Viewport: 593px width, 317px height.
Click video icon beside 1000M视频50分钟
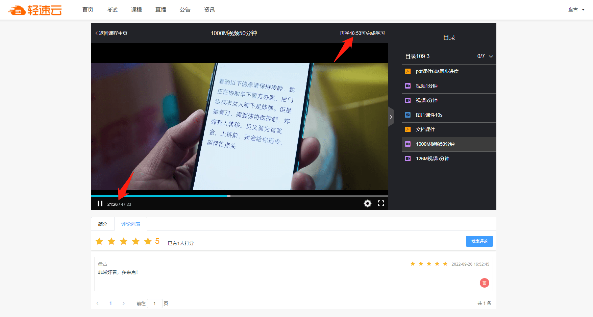tap(408, 144)
